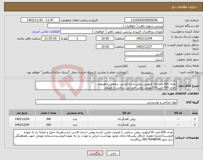Click the price validity date 1403/12/27 field
203x160 pixels.
[144, 46]
